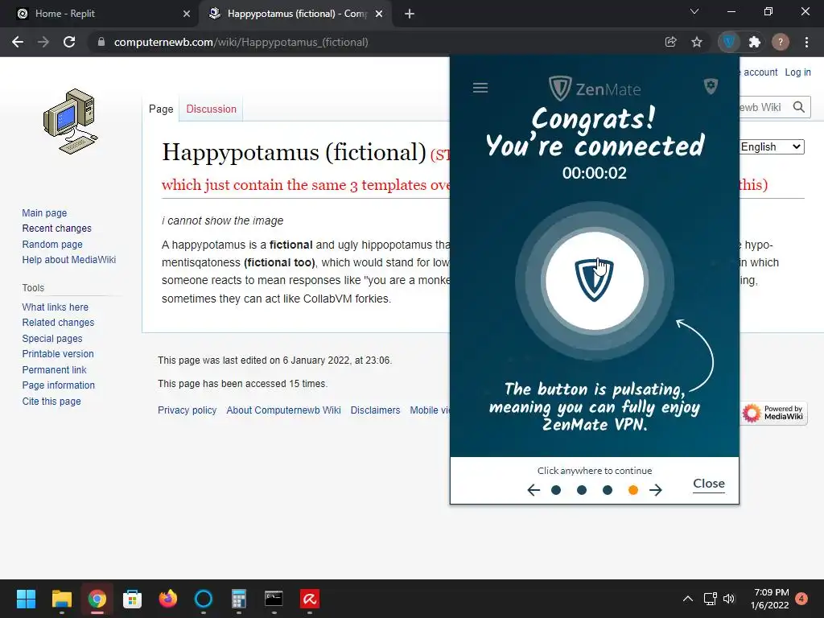Open a new browser tab
The width and height of the screenshot is (824, 618).
[x=410, y=14]
